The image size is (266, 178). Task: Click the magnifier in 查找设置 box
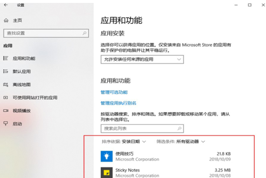click(x=84, y=33)
